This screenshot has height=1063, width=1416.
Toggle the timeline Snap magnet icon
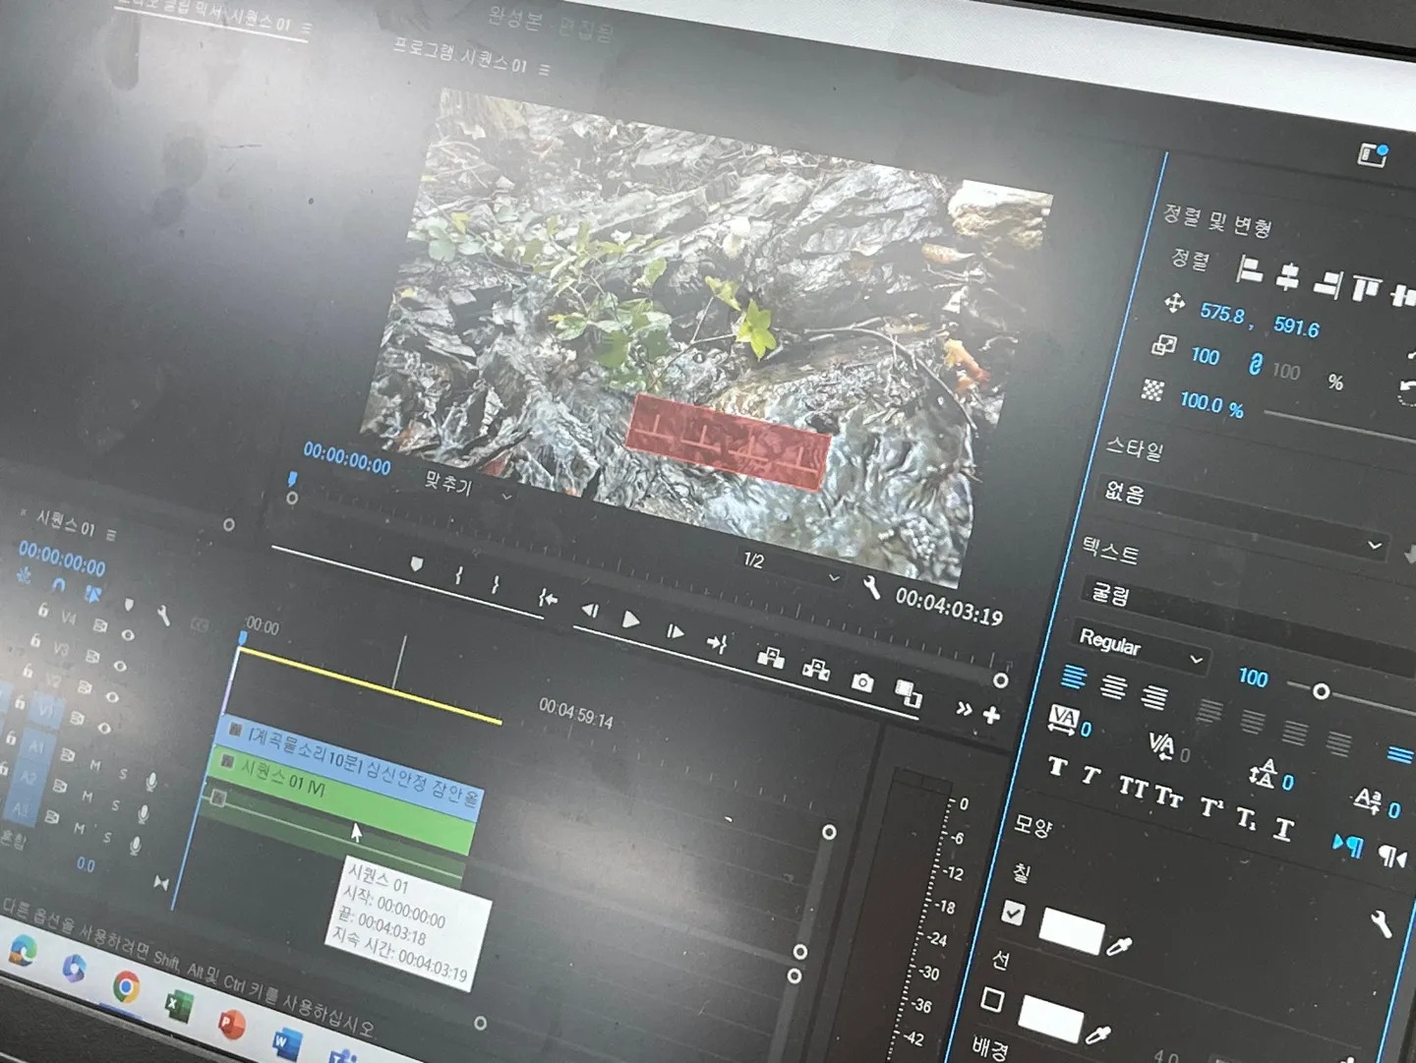pos(59,586)
